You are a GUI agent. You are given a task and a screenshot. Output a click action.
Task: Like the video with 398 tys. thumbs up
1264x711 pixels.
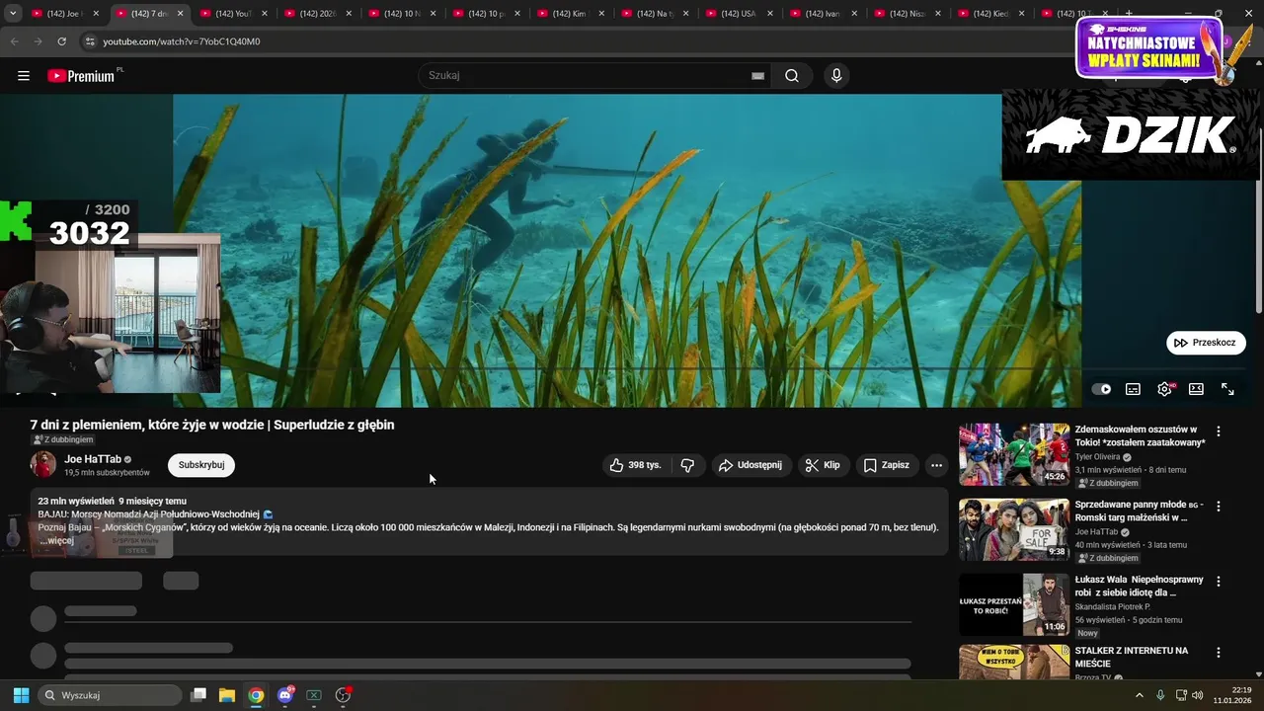[635, 465]
